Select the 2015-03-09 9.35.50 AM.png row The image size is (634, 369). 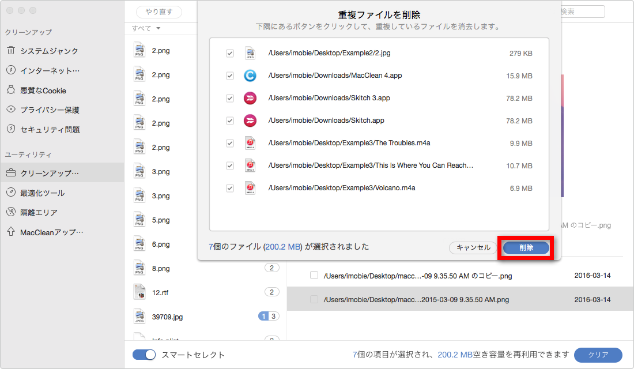tap(460, 299)
